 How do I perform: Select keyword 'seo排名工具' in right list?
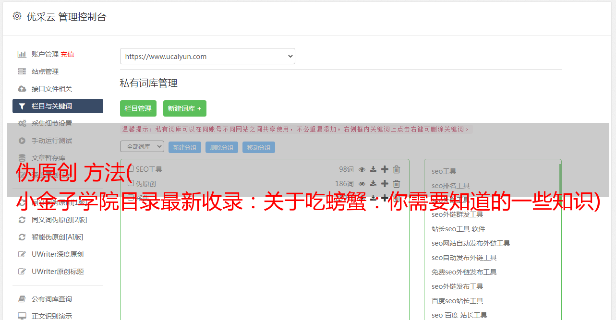coord(451,186)
